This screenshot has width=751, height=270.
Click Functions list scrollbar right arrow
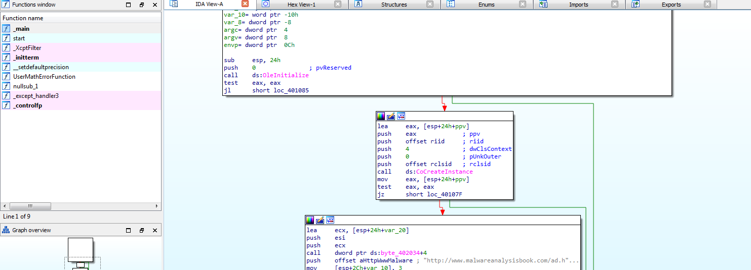click(x=157, y=206)
